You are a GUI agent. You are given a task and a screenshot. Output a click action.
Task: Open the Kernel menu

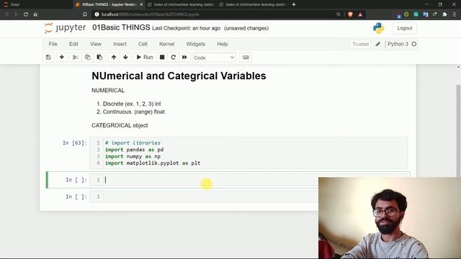pyautogui.click(x=166, y=44)
